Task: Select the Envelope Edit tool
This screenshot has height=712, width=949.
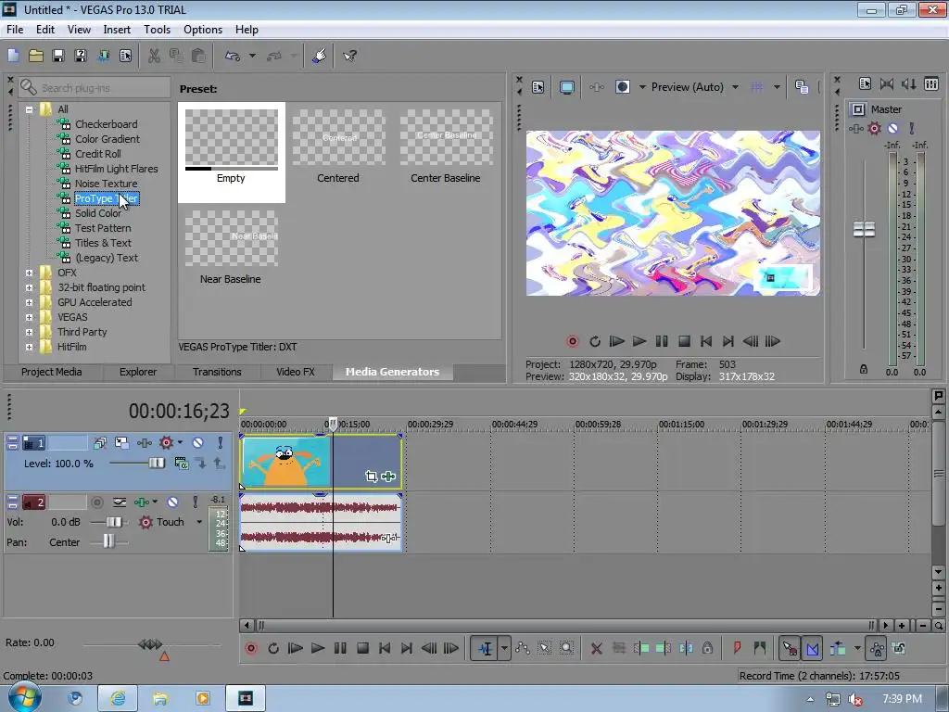Action: [x=523, y=648]
